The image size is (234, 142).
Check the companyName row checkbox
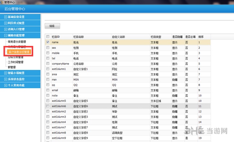click(48, 63)
